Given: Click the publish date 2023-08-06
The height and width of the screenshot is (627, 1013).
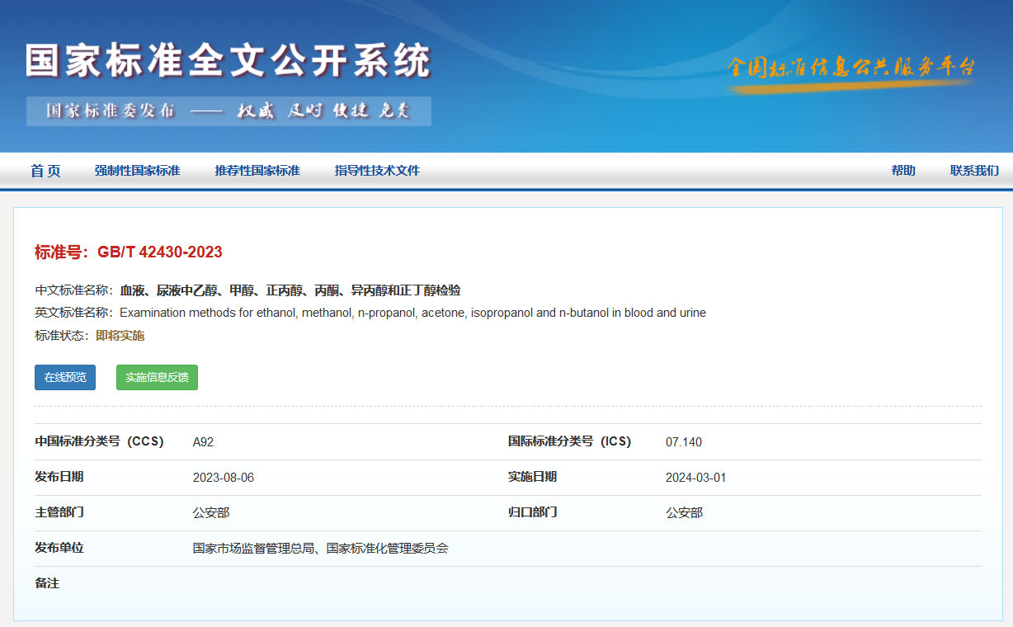Looking at the screenshot, I should (224, 478).
